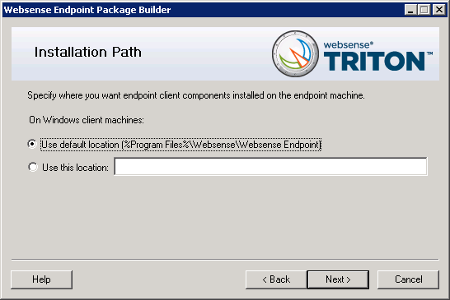Image resolution: width=450 pixels, height=300 pixels.
Task: Cancel the package builder wizard
Action: click(x=408, y=279)
